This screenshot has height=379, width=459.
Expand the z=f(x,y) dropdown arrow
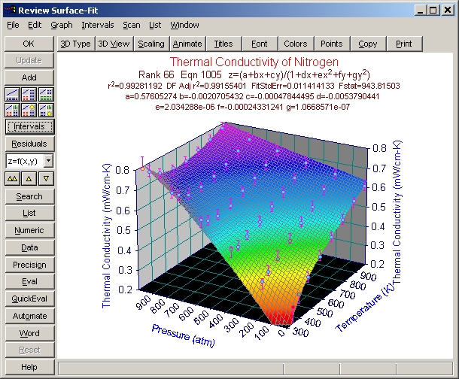[48, 161]
